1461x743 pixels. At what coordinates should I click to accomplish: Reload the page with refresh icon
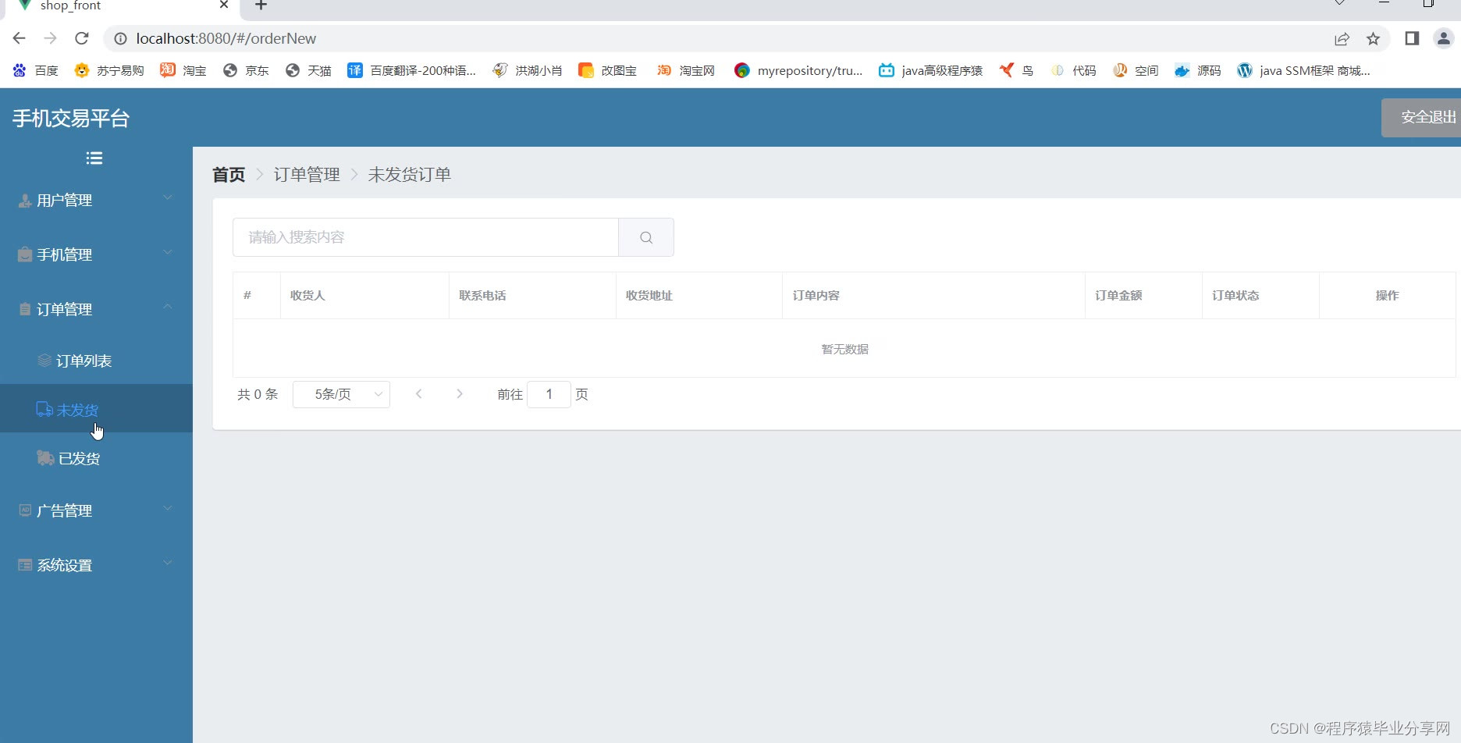pos(82,38)
